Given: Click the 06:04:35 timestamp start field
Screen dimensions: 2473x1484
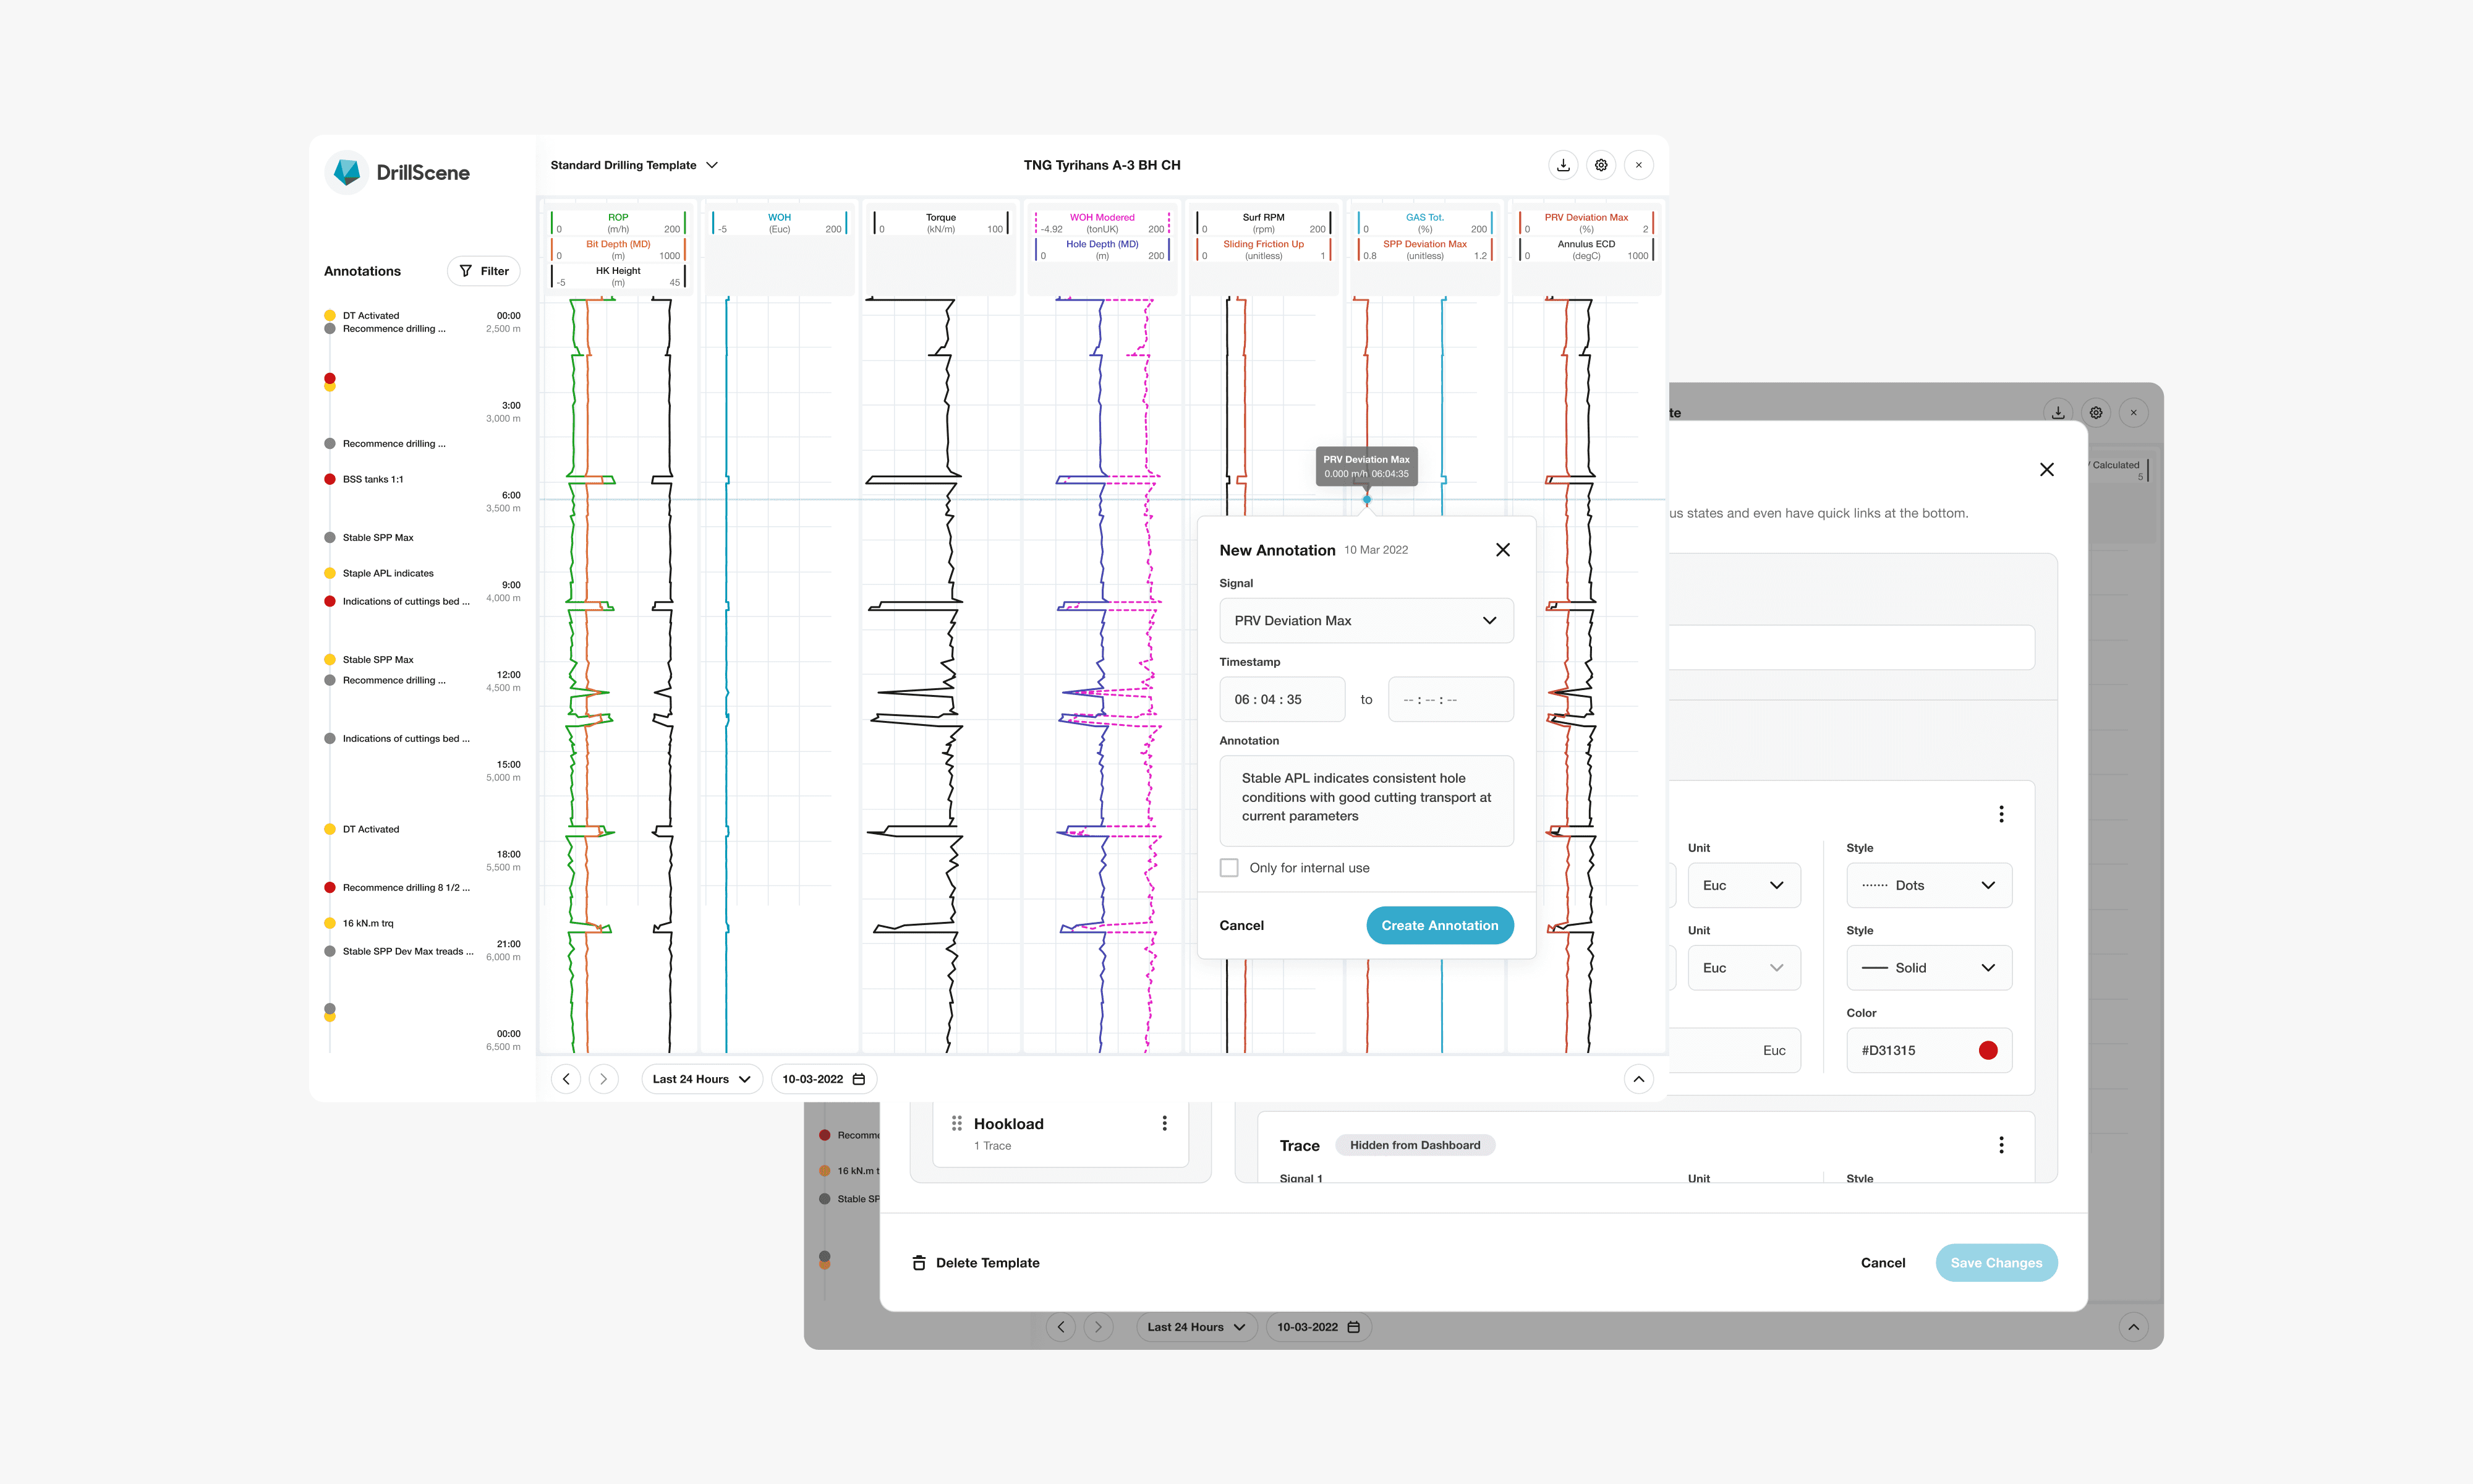Looking at the screenshot, I should pos(1282,700).
